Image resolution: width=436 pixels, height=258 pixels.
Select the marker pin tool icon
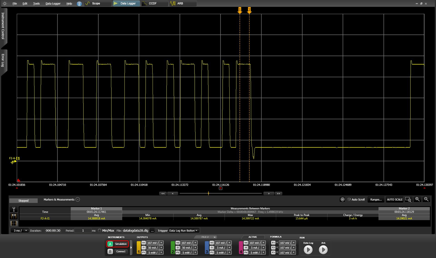point(14,209)
